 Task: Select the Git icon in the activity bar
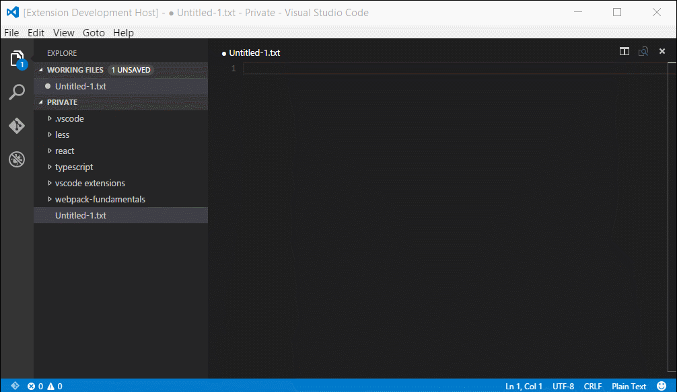[16, 126]
